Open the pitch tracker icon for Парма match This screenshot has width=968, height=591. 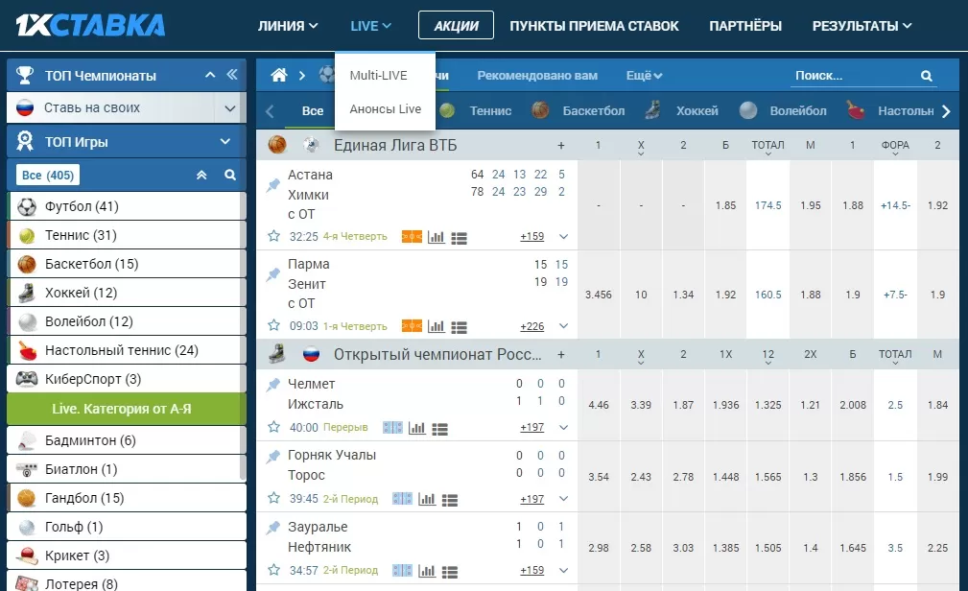point(411,326)
